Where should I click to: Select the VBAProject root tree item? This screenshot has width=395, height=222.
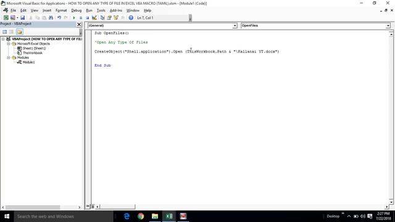click(47, 39)
